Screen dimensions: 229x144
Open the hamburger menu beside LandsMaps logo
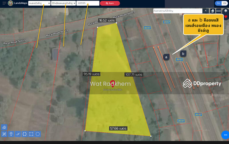coord(4,3)
